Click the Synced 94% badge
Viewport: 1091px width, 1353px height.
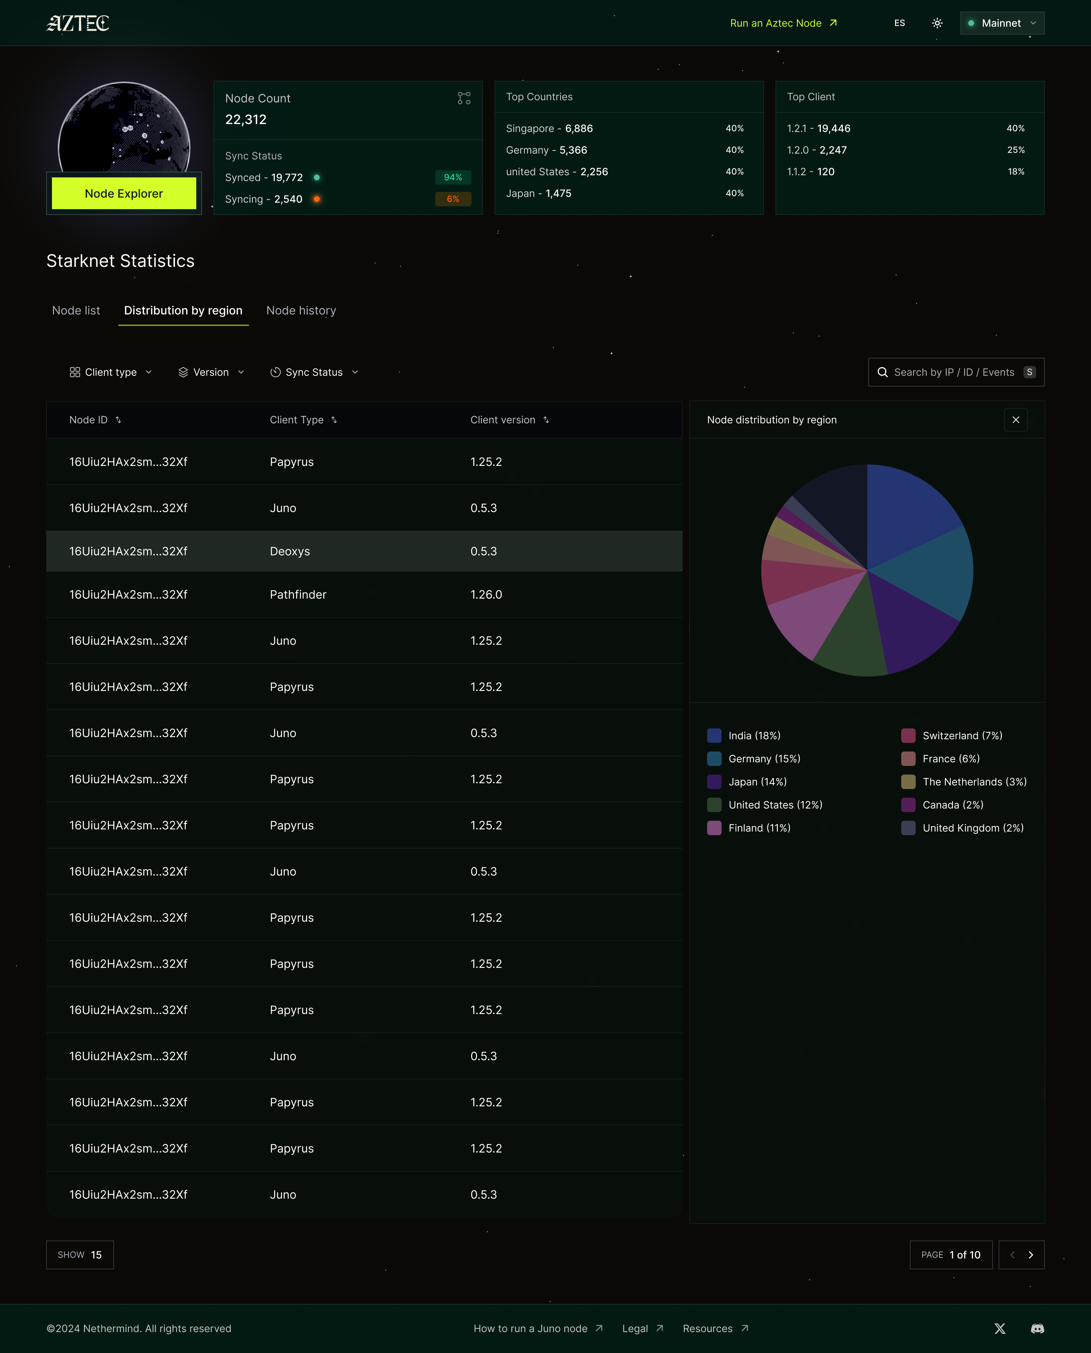pos(453,178)
